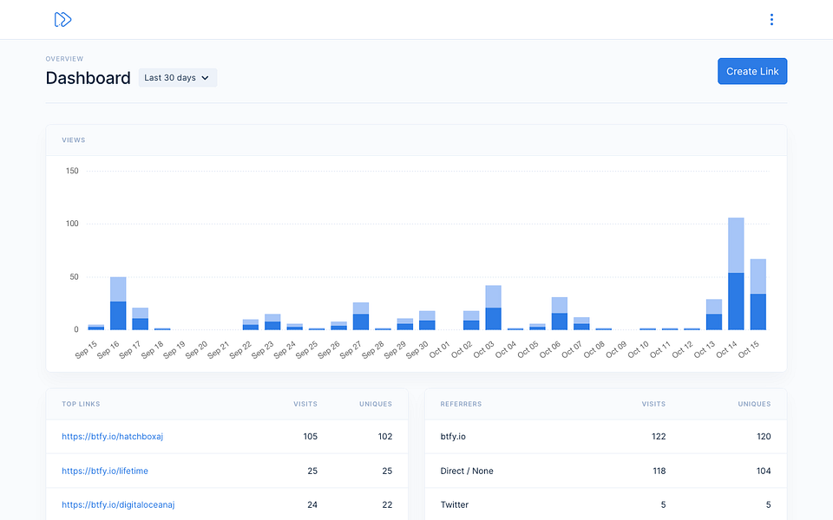Select the Oct 14 bar in chart
The width and height of the screenshot is (833, 520).
(x=736, y=274)
